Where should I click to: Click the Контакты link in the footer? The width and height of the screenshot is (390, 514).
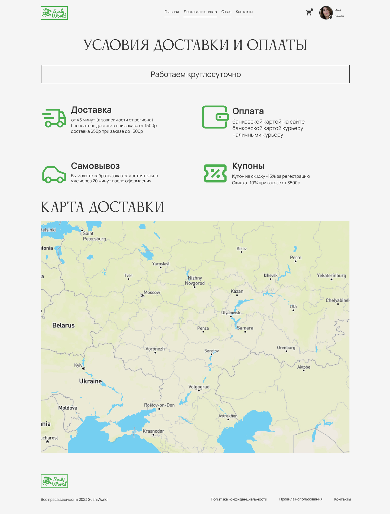[342, 499]
